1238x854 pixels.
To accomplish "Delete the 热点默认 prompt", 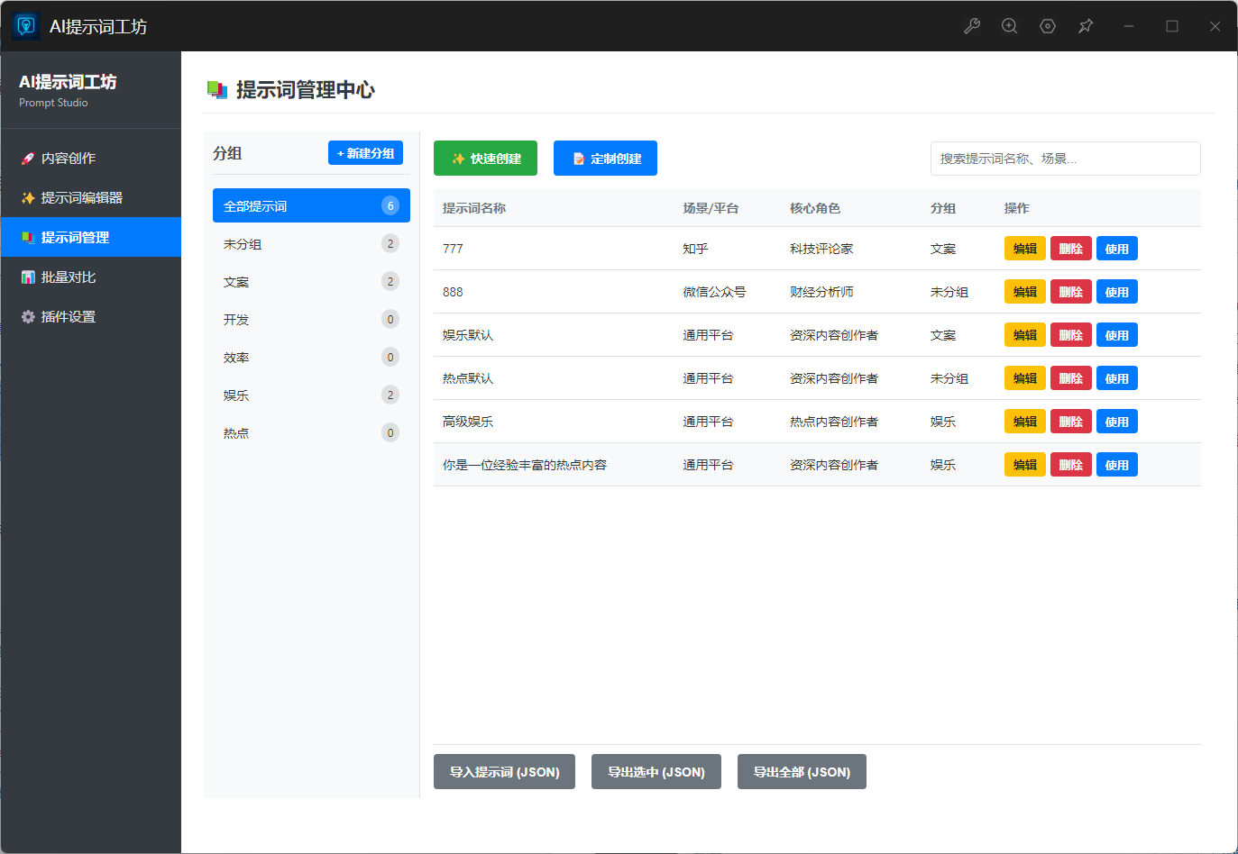I will tap(1071, 378).
